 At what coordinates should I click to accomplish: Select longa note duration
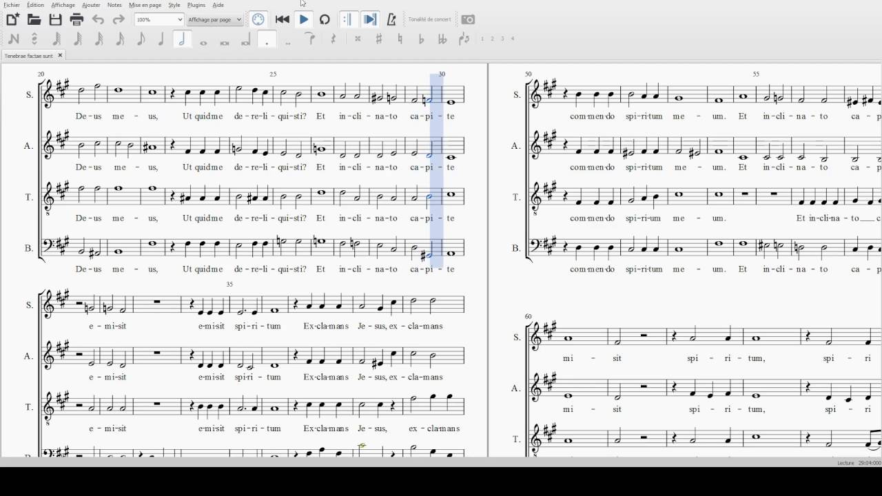(246, 41)
